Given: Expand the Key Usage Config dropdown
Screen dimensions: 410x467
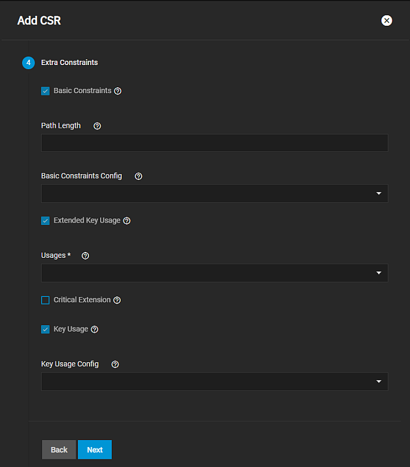Looking at the screenshot, I should click(214, 381).
